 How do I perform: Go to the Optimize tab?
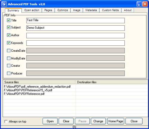pos(63,10)
